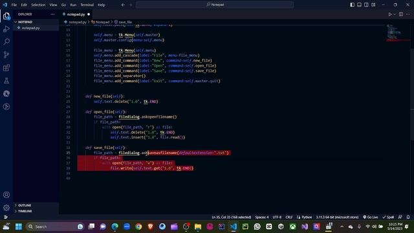Click the Notepad command center search box
This screenshot has height=233, width=414.
pos(215,5)
